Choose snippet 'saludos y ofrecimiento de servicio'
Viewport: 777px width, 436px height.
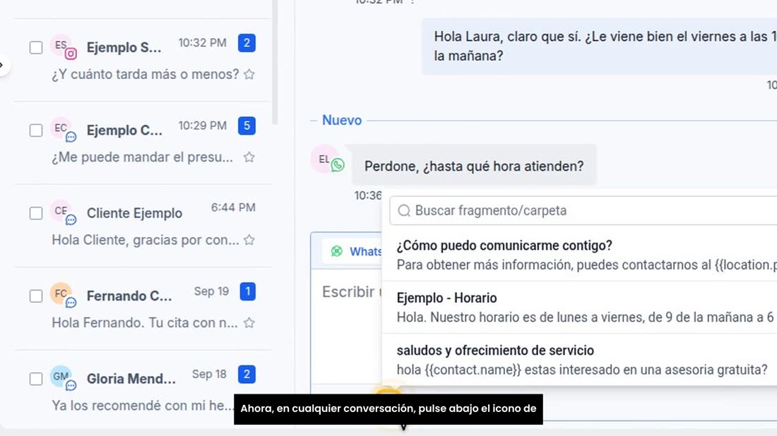[x=580, y=360]
